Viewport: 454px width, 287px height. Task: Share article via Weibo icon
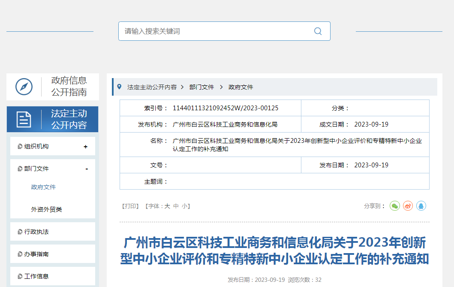408,206
